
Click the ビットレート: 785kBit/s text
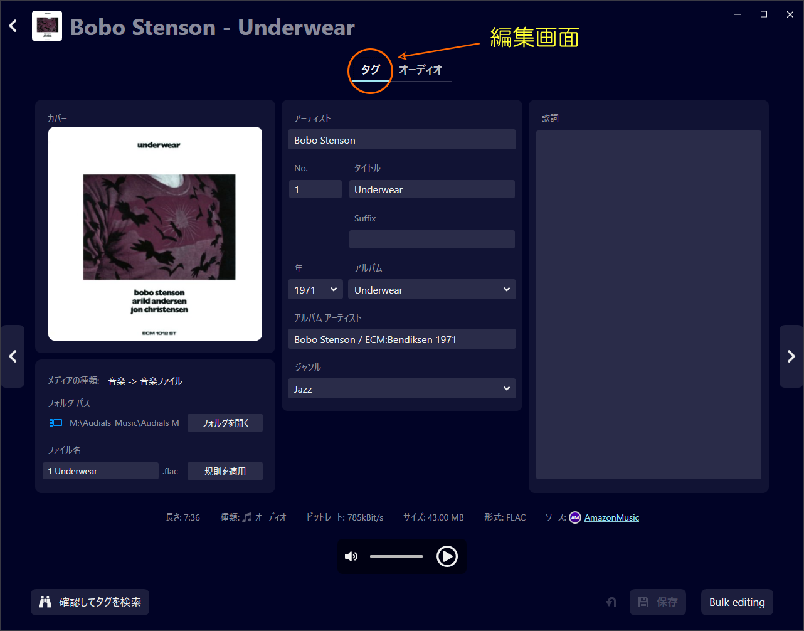(345, 517)
